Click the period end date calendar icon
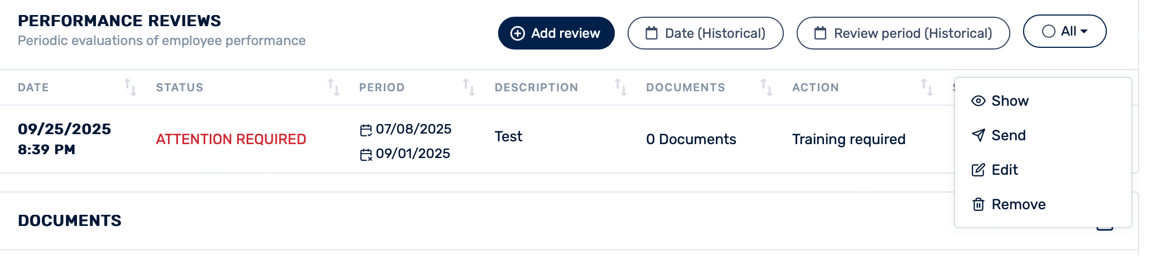The image size is (1157, 256). pyautogui.click(x=366, y=155)
